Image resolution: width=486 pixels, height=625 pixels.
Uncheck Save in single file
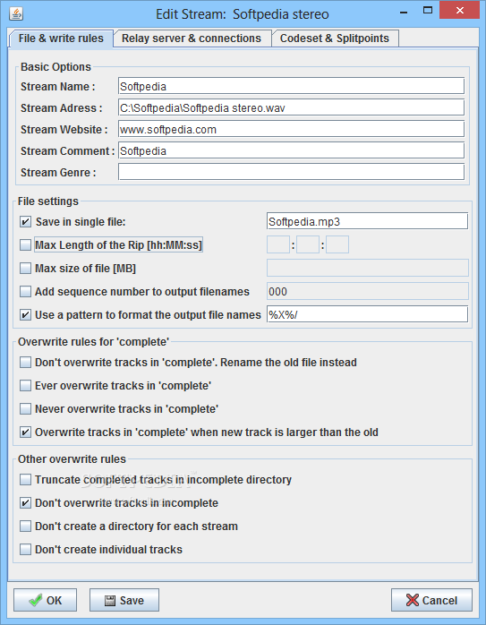[25, 222]
